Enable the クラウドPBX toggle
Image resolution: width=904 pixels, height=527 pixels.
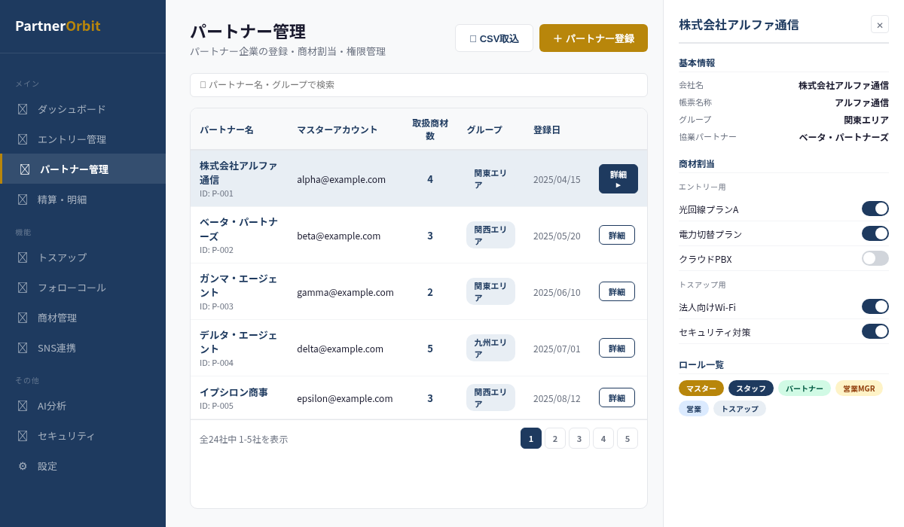875,258
